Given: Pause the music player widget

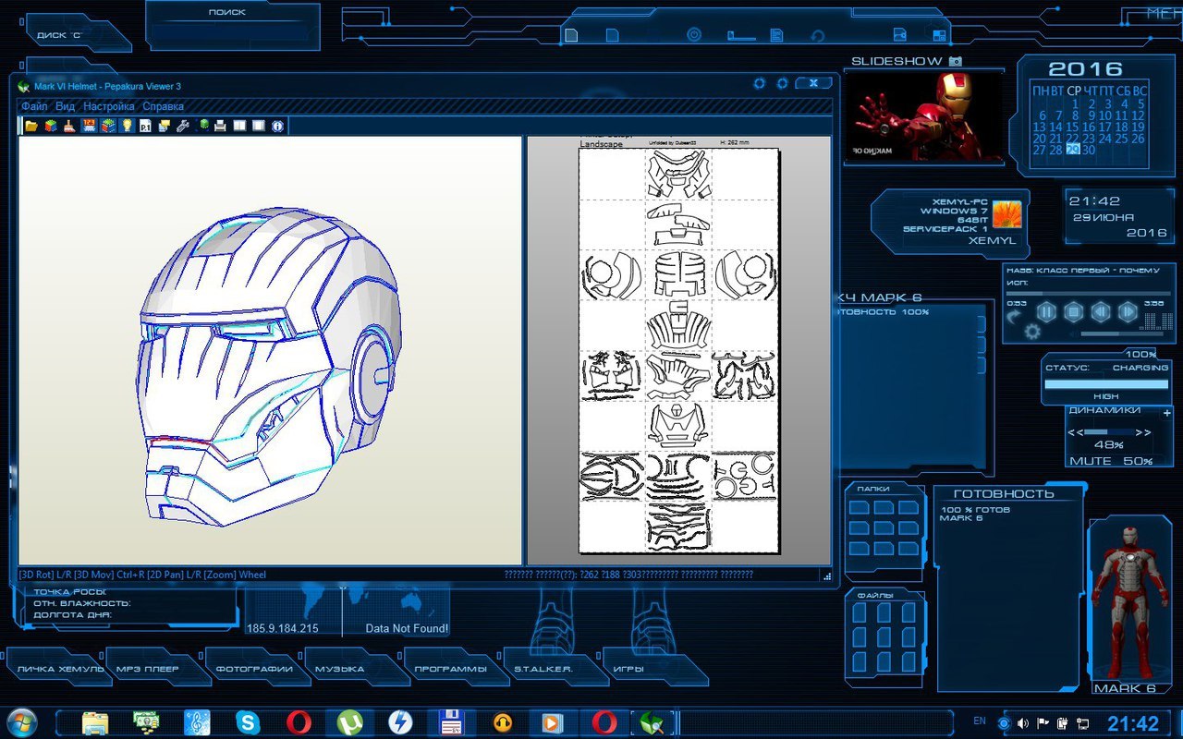Looking at the screenshot, I should pyautogui.click(x=1046, y=311).
